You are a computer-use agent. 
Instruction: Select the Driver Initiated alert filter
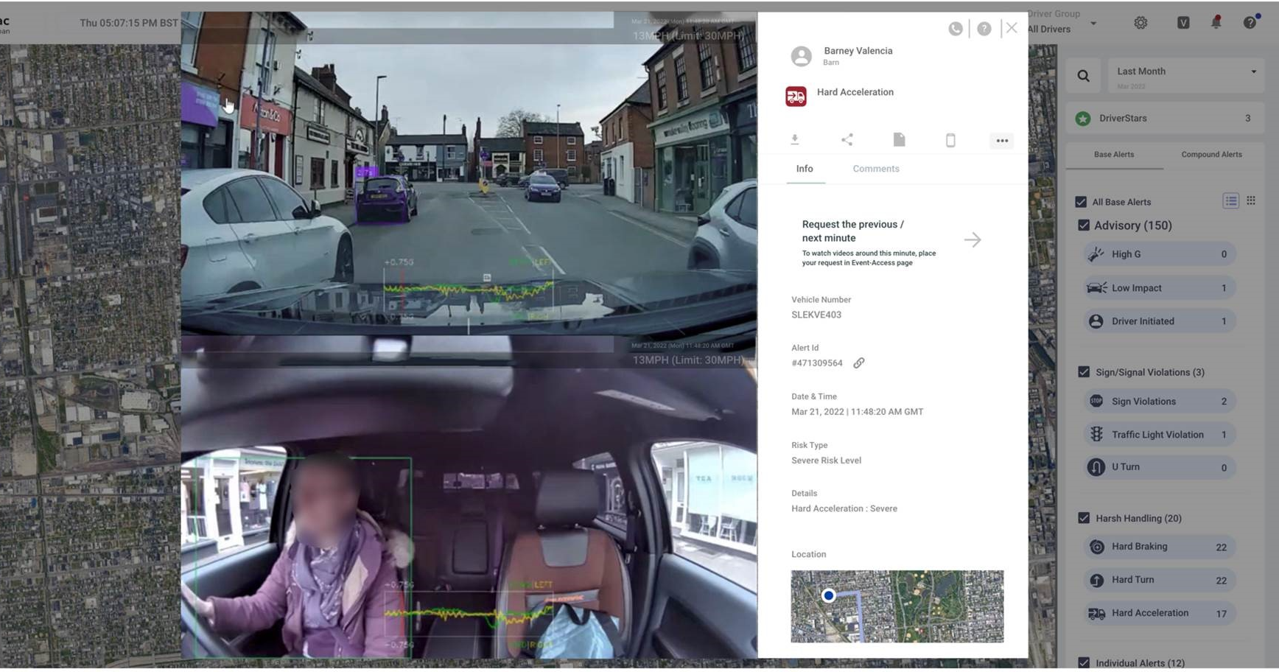[1159, 321]
